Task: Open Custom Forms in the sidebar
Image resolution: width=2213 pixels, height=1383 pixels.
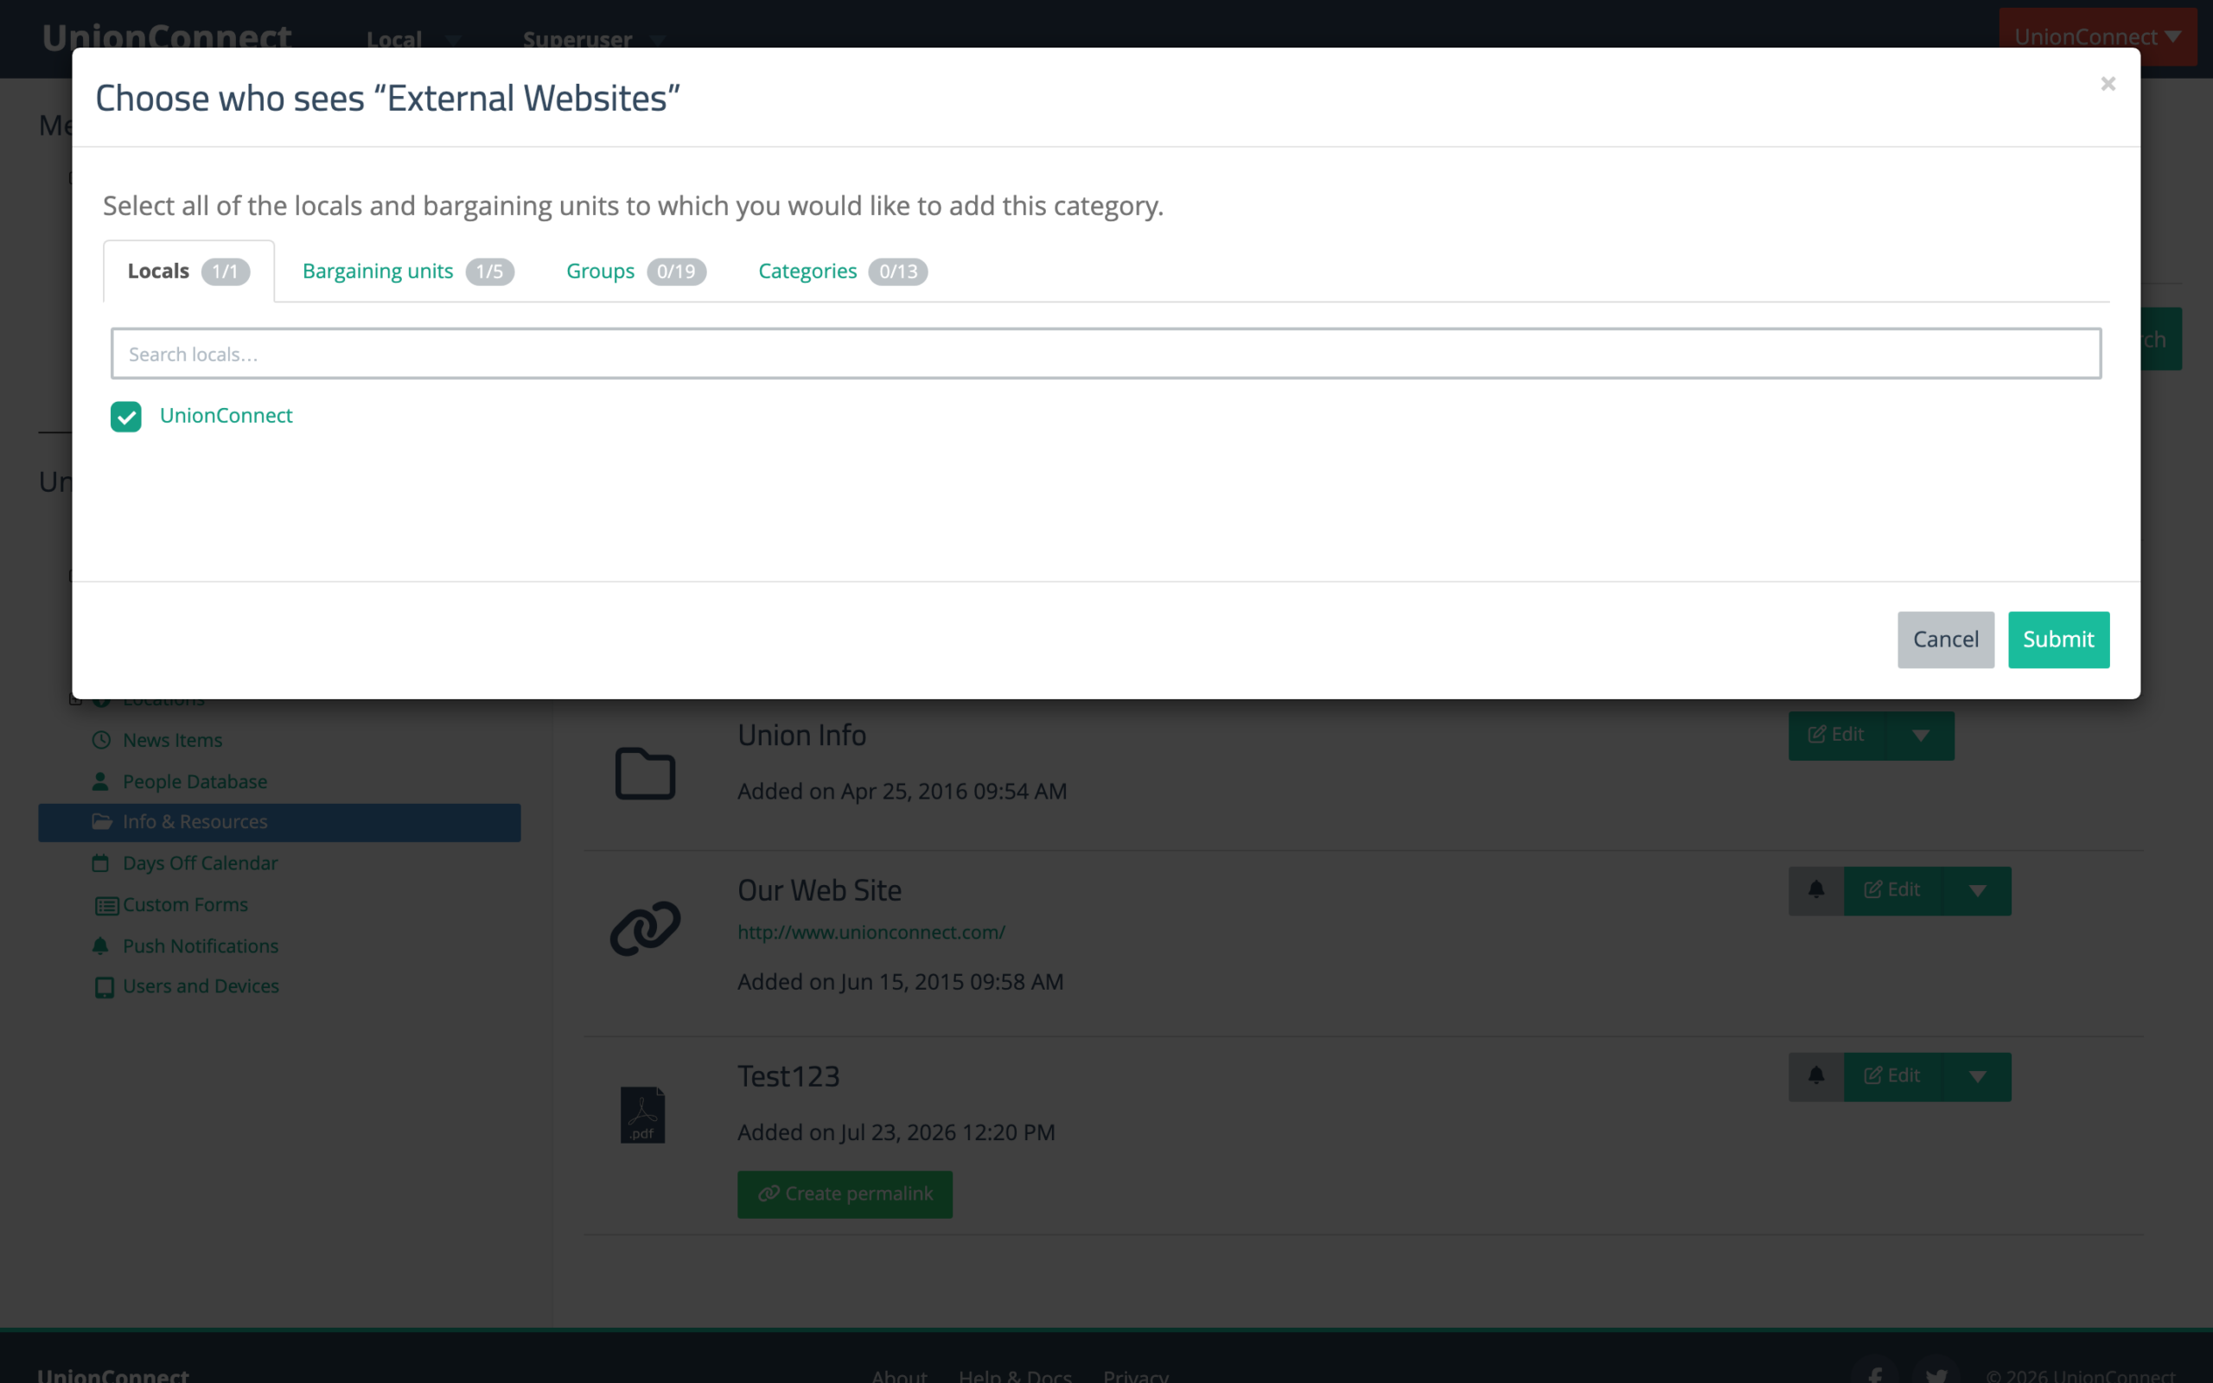Action: tap(186, 905)
